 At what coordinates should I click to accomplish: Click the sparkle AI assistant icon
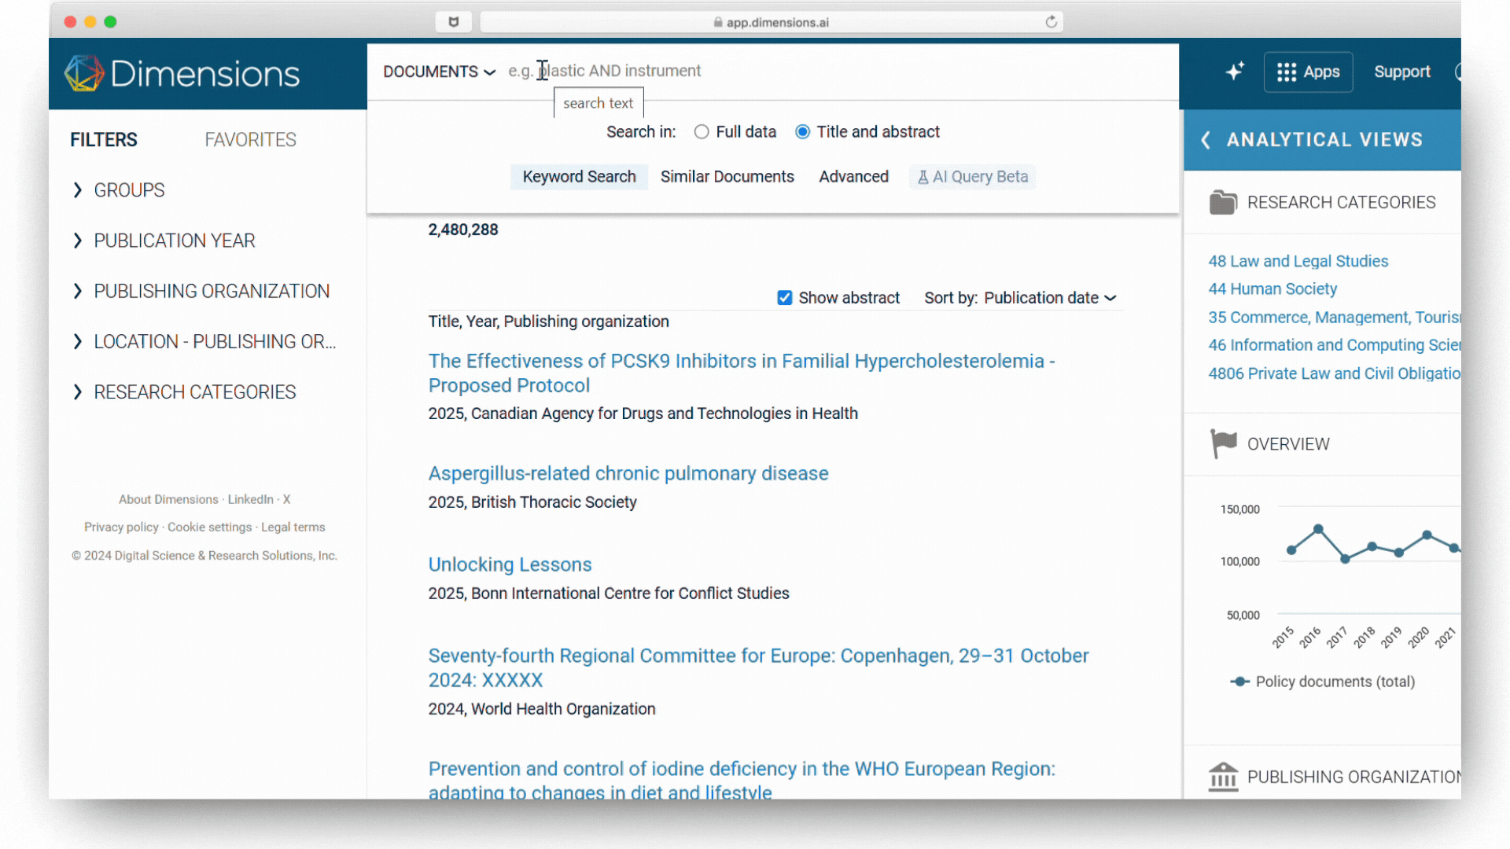[x=1235, y=72]
